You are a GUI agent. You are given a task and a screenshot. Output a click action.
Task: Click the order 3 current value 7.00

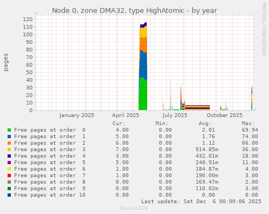pyautogui.click(x=122, y=150)
